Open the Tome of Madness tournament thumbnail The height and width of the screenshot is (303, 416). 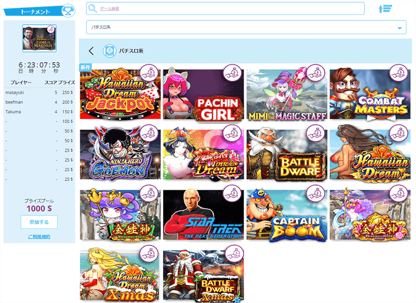[39, 38]
